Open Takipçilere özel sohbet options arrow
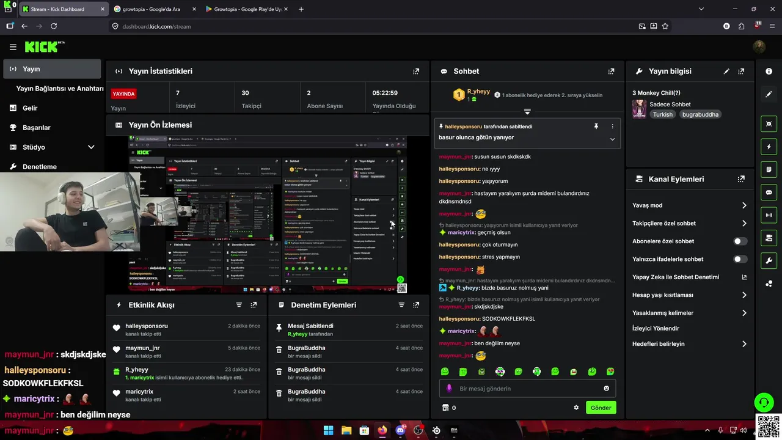Screen dimensions: 782x440 [x=744, y=224]
